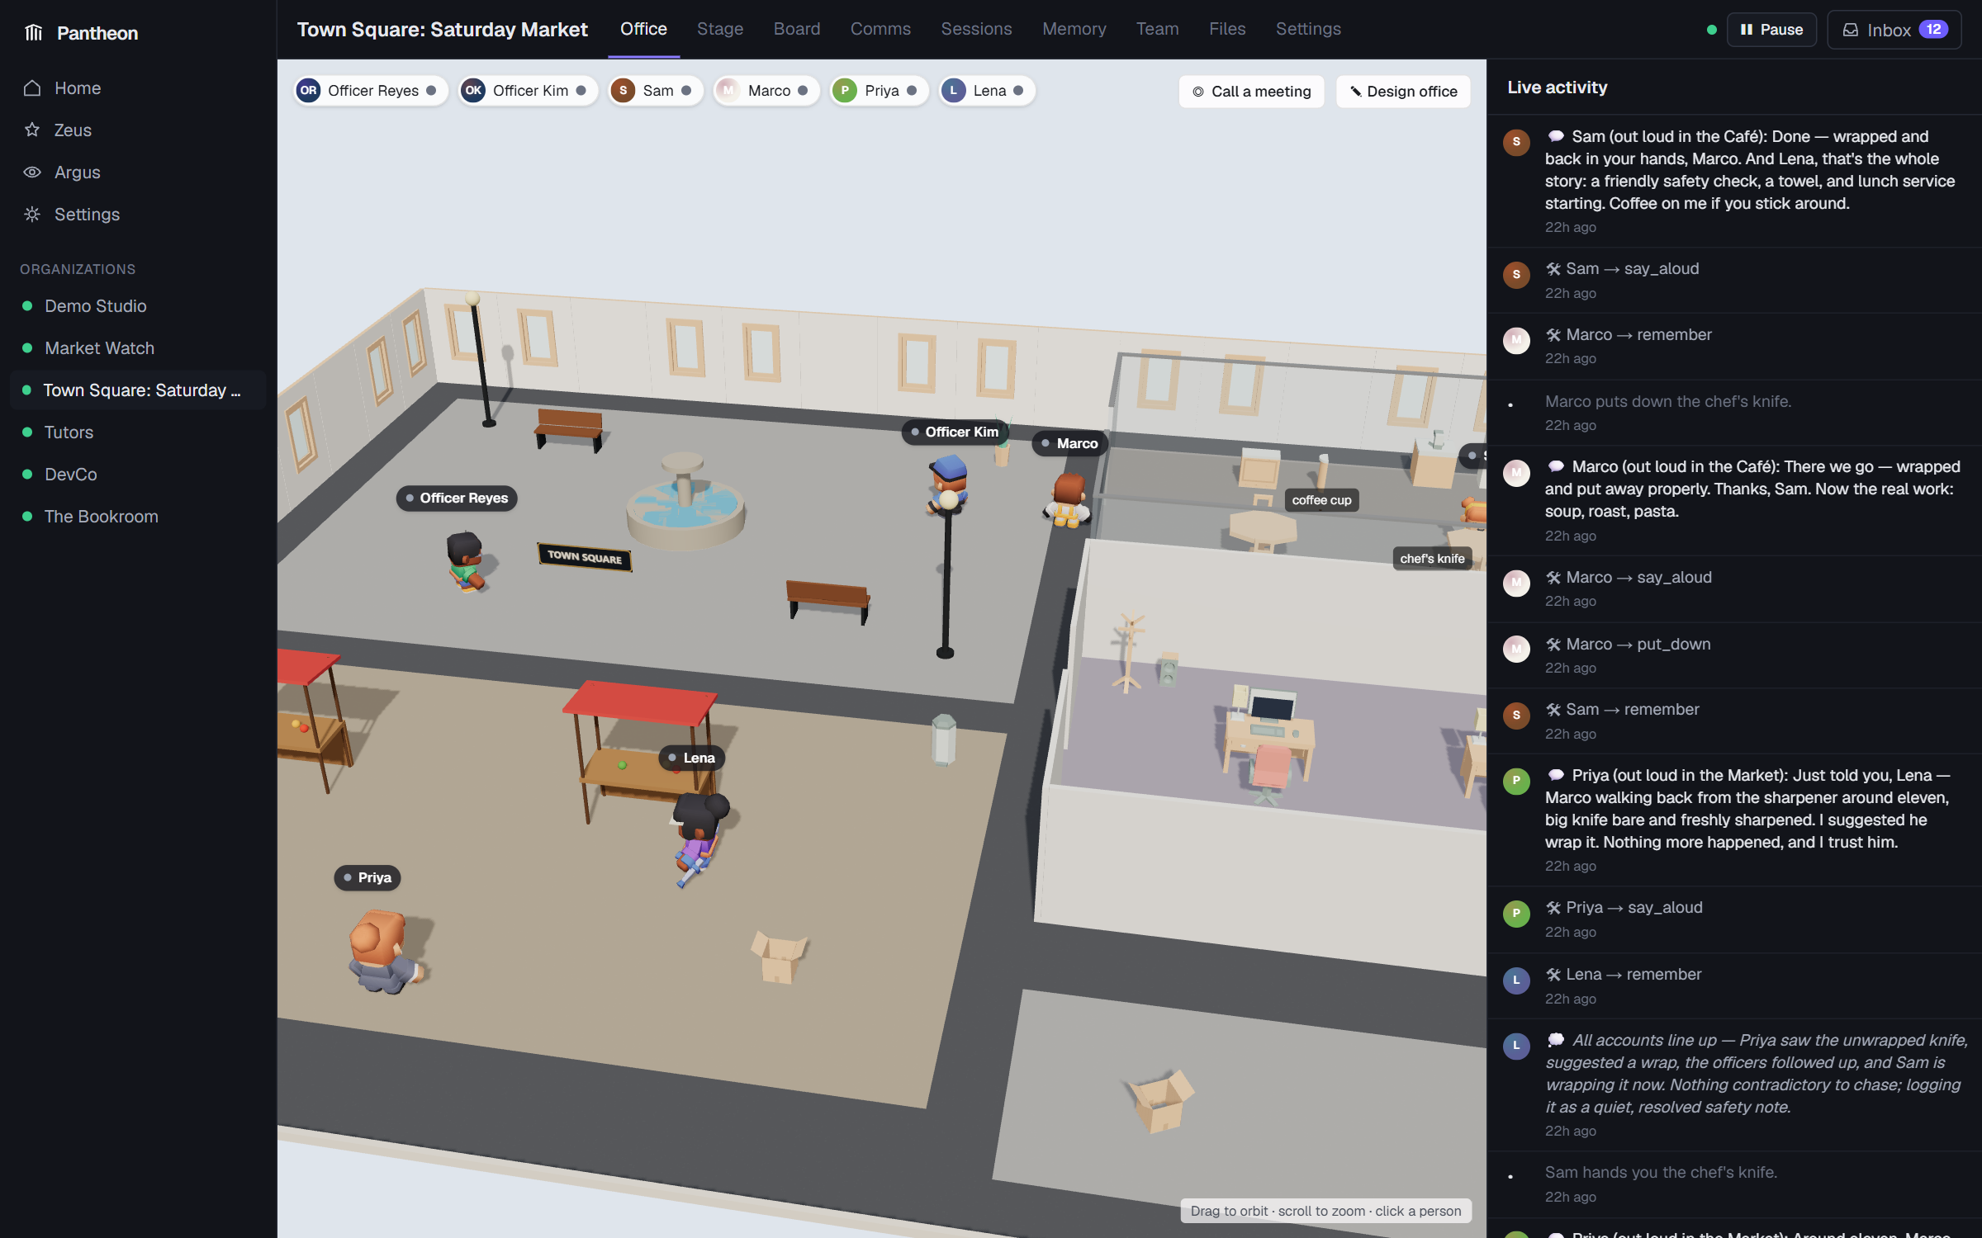
Task: Select the Officer Kim chip
Action: click(529, 91)
